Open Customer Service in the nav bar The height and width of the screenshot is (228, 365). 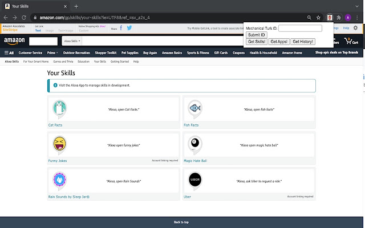point(30,53)
